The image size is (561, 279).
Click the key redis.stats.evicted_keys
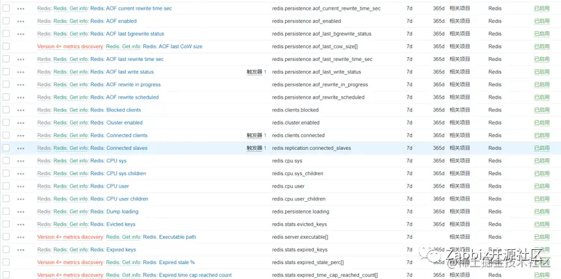[299, 224]
